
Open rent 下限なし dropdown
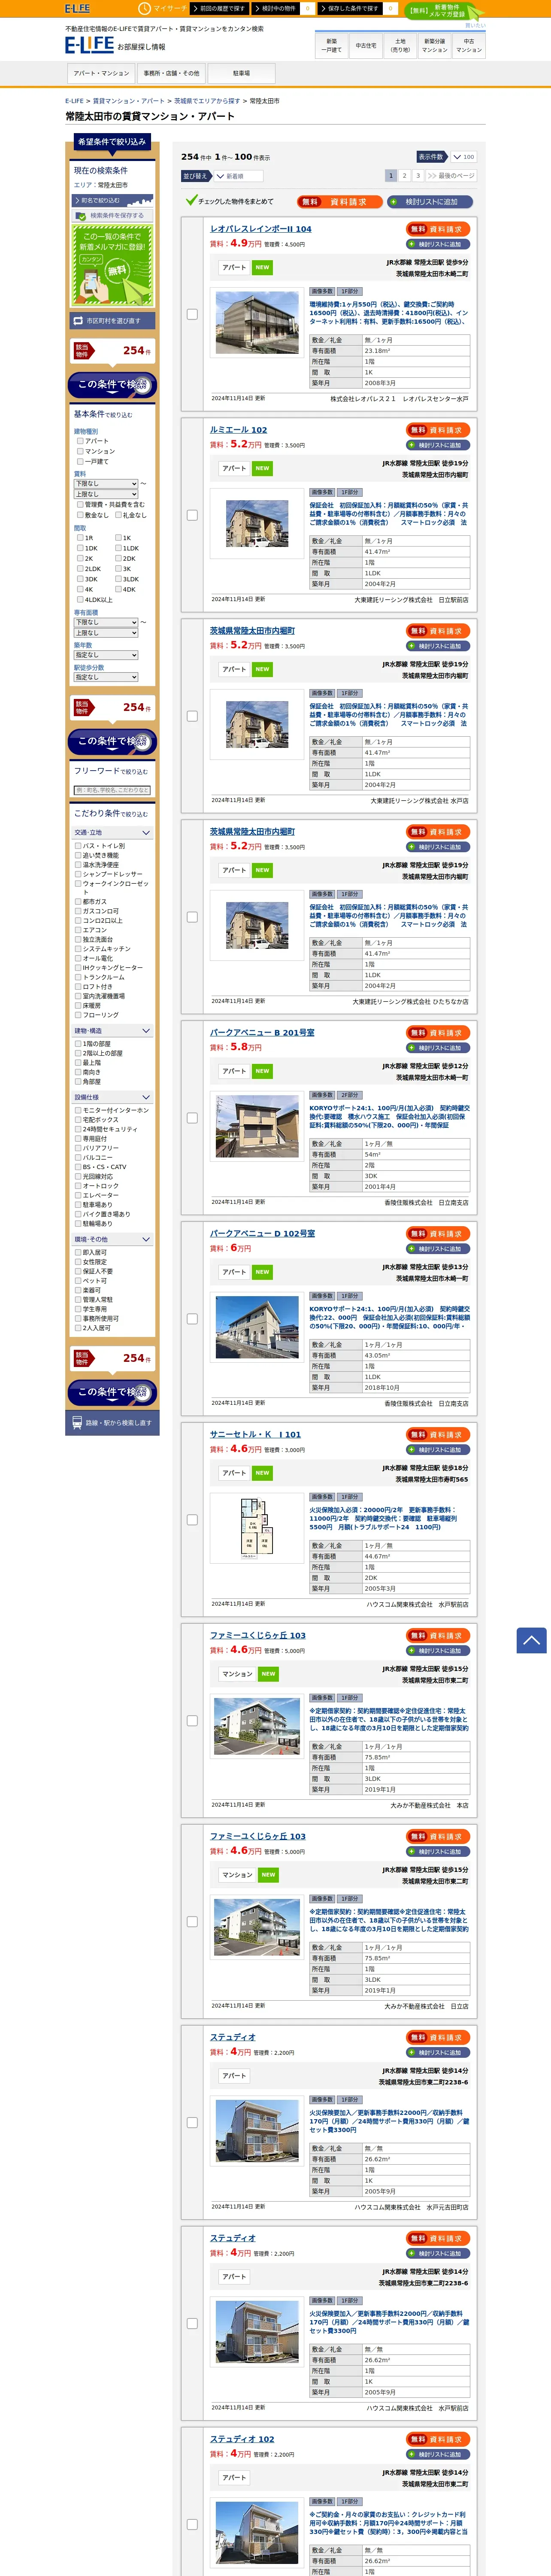point(106,483)
